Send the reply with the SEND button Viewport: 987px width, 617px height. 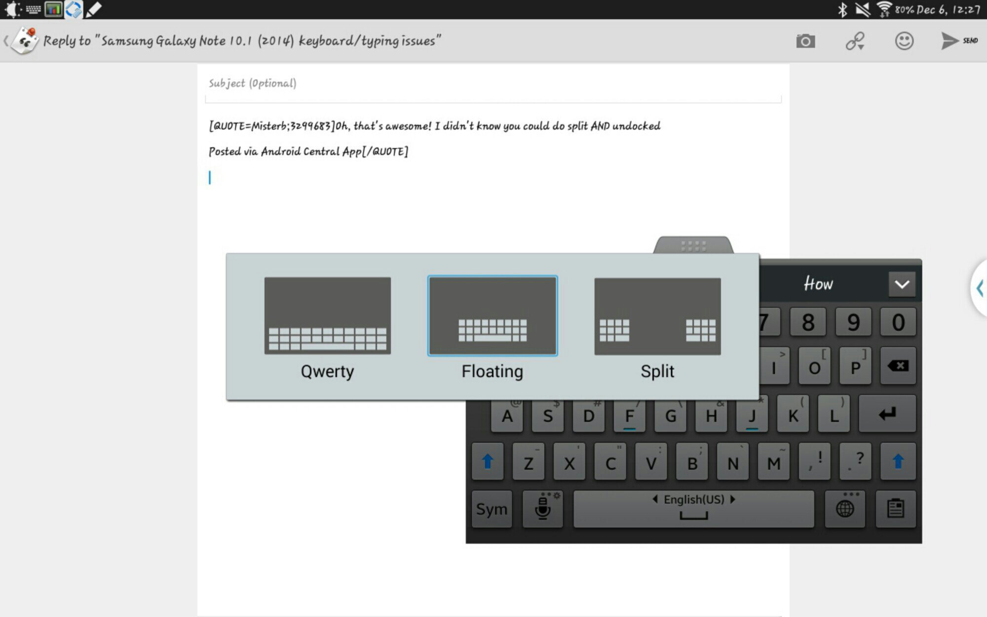pyautogui.click(x=959, y=40)
